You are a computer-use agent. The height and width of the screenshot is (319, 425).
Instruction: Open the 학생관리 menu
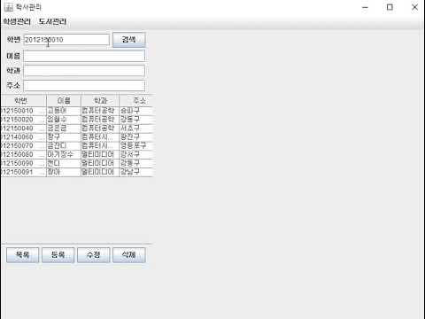17,21
